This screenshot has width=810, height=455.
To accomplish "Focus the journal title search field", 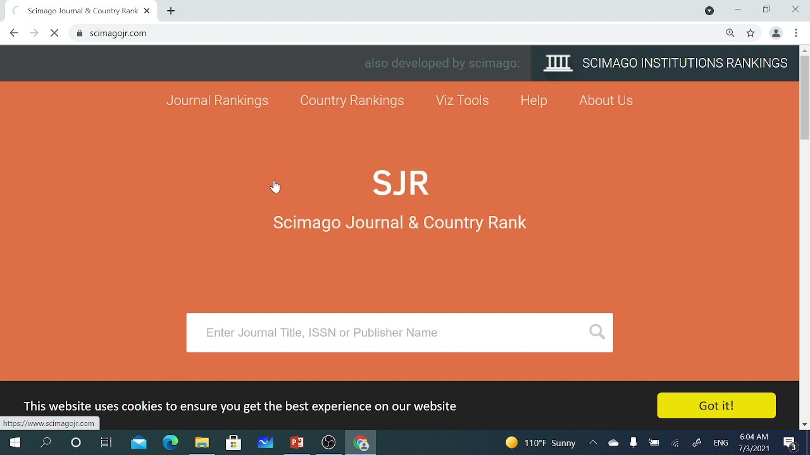I will click(399, 332).
